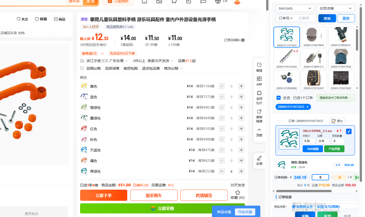Select the 发的快云仓 warehouse radio button

pyautogui.click(x=294, y=207)
